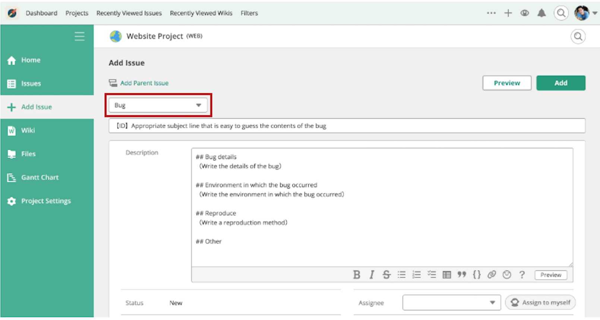Apply strikethrough formatting in editor toolbar

coord(386,275)
